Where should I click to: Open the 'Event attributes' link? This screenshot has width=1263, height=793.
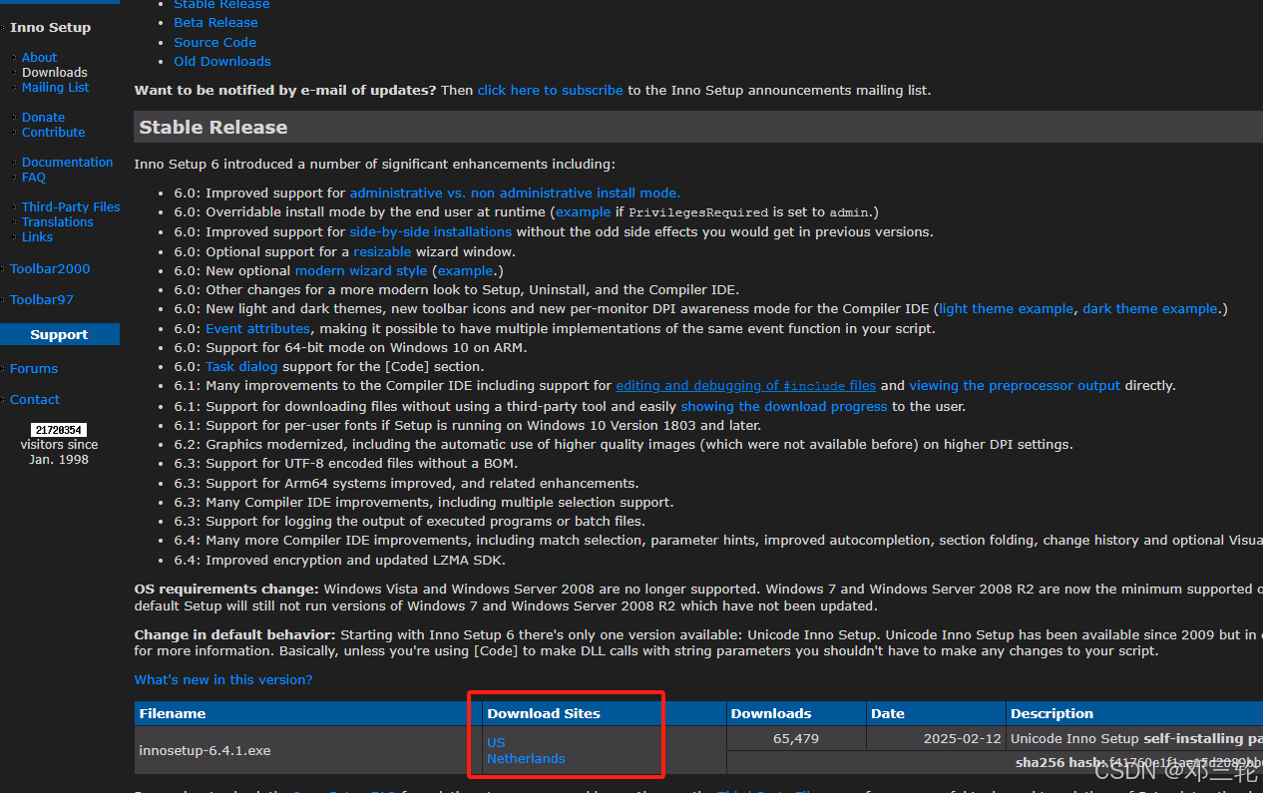(x=257, y=328)
